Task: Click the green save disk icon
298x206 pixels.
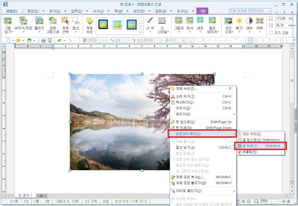Action: coord(29,40)
